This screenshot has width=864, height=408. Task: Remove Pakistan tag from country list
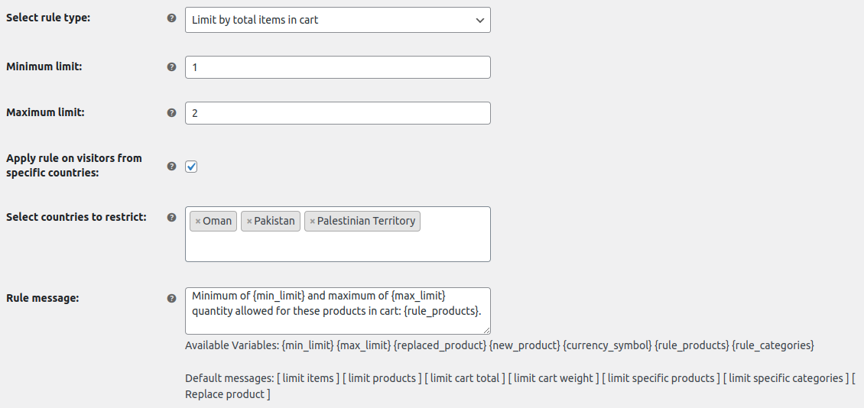(249, 222)
